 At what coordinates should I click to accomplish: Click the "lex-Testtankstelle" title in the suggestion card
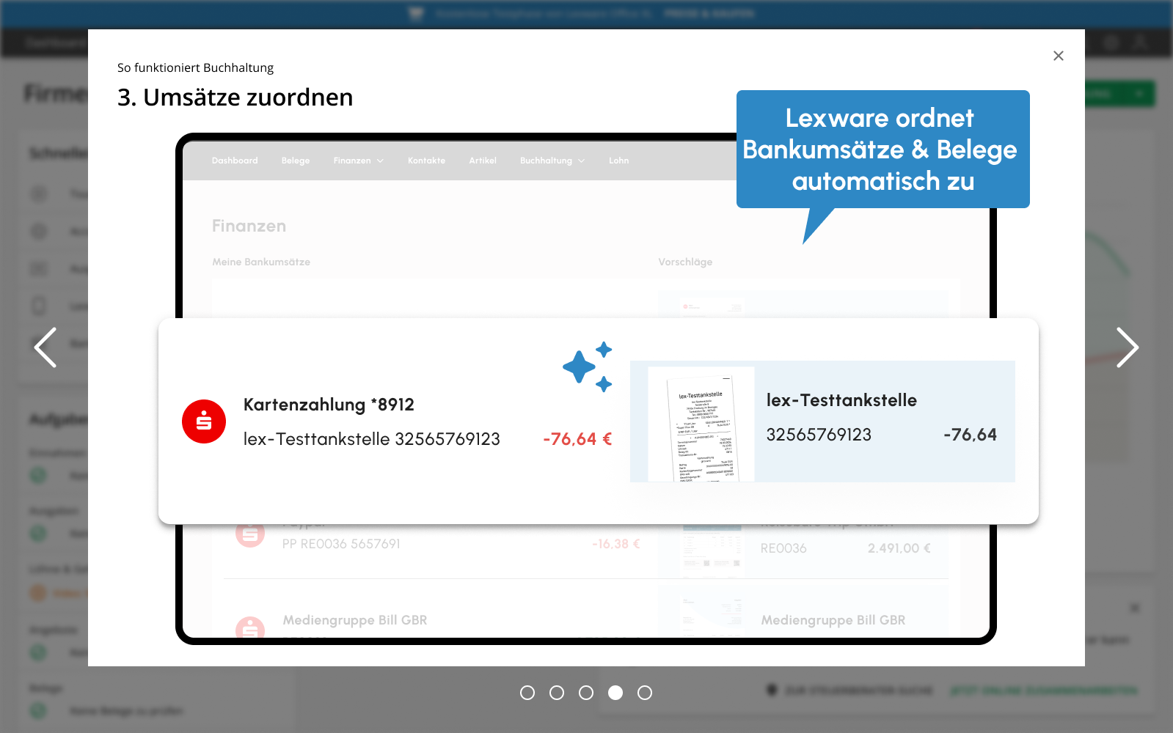(x=841, y=400)
